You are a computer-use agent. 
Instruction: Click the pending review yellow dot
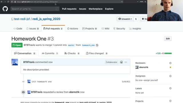170,67
